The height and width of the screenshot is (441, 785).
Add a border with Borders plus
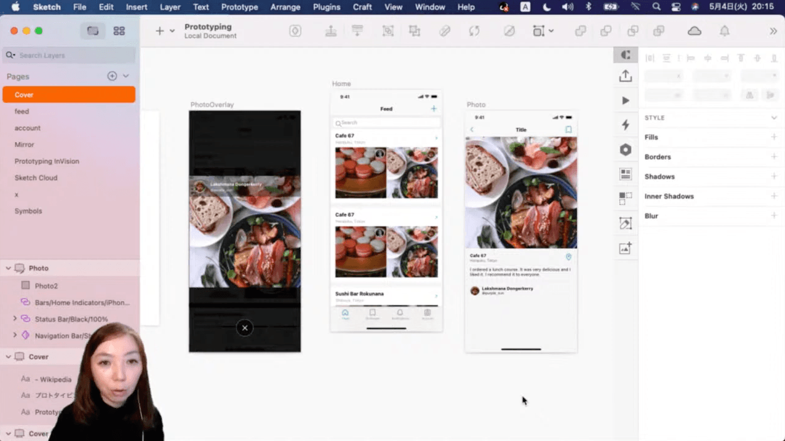pos(774,157)
